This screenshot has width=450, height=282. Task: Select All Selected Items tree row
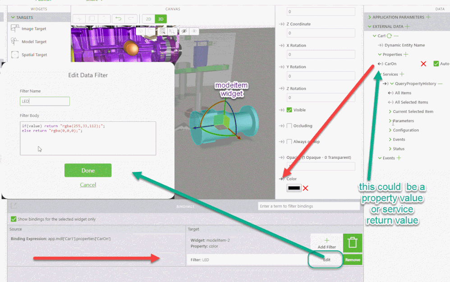pyautogui.click(x=411, y=102)
